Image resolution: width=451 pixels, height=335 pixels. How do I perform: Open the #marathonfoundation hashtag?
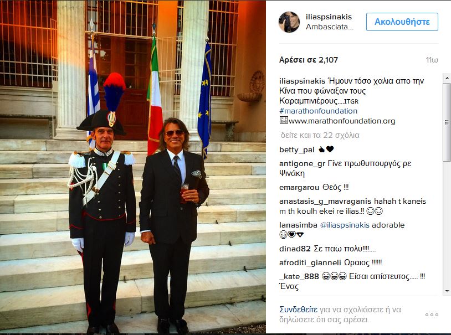pyautogui.click(x=318, y=111)
